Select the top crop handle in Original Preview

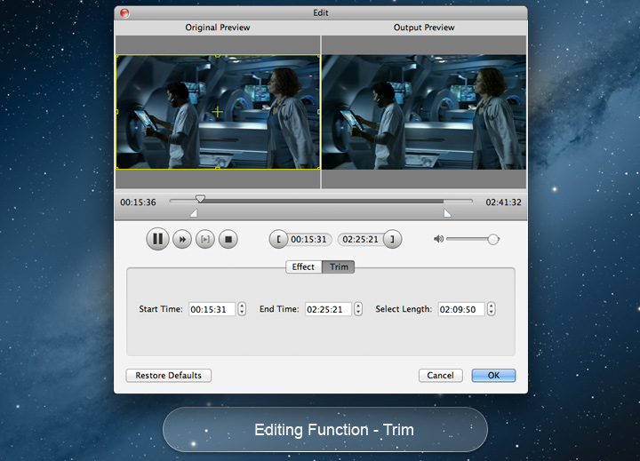coord(218,55)
